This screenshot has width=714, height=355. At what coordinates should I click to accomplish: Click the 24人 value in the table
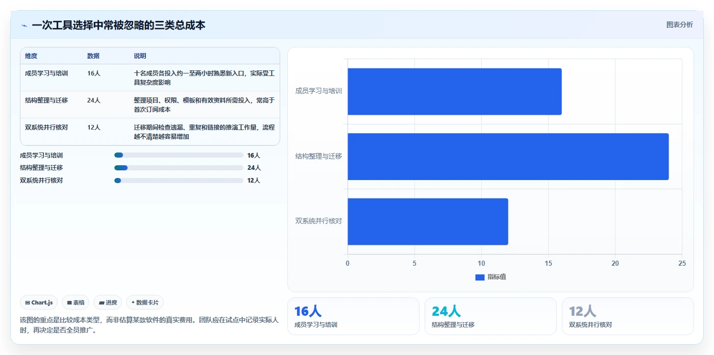tap(94, 100)
